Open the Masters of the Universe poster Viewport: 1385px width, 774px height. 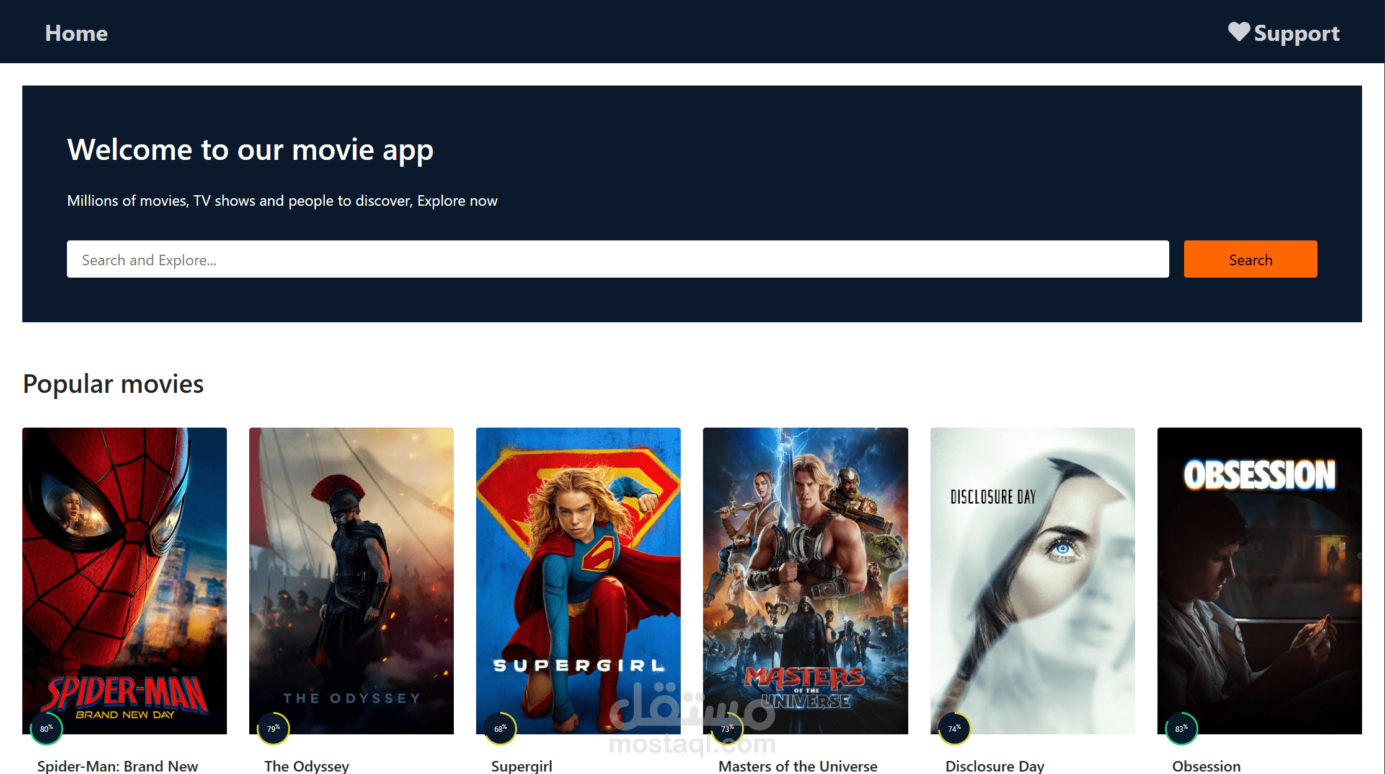pyautogui.click(x=805, y=581)
